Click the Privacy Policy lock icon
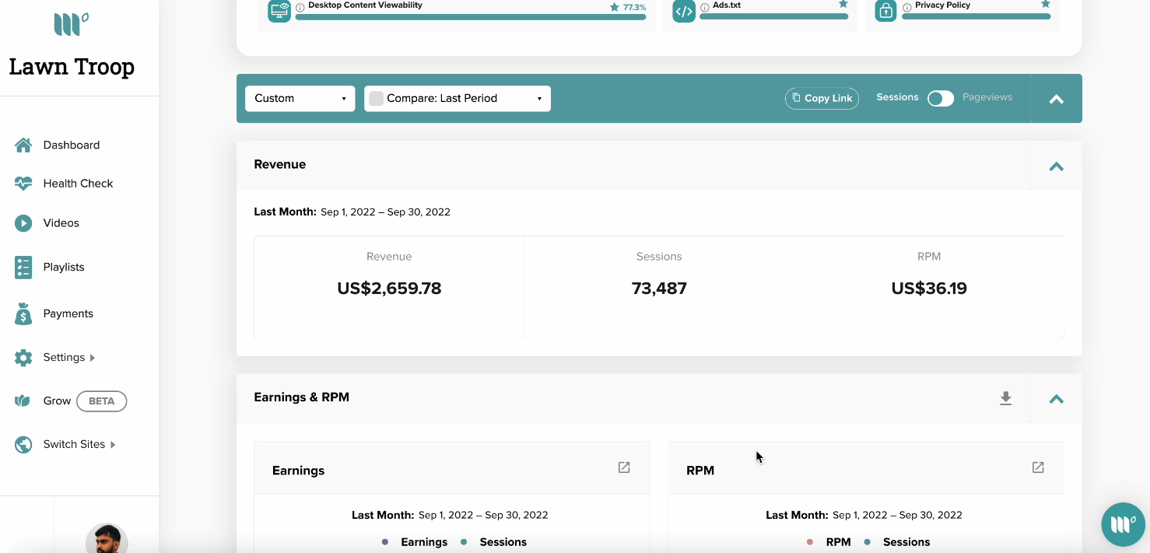The image size is (1150, 553). click(x=885, y=11)
